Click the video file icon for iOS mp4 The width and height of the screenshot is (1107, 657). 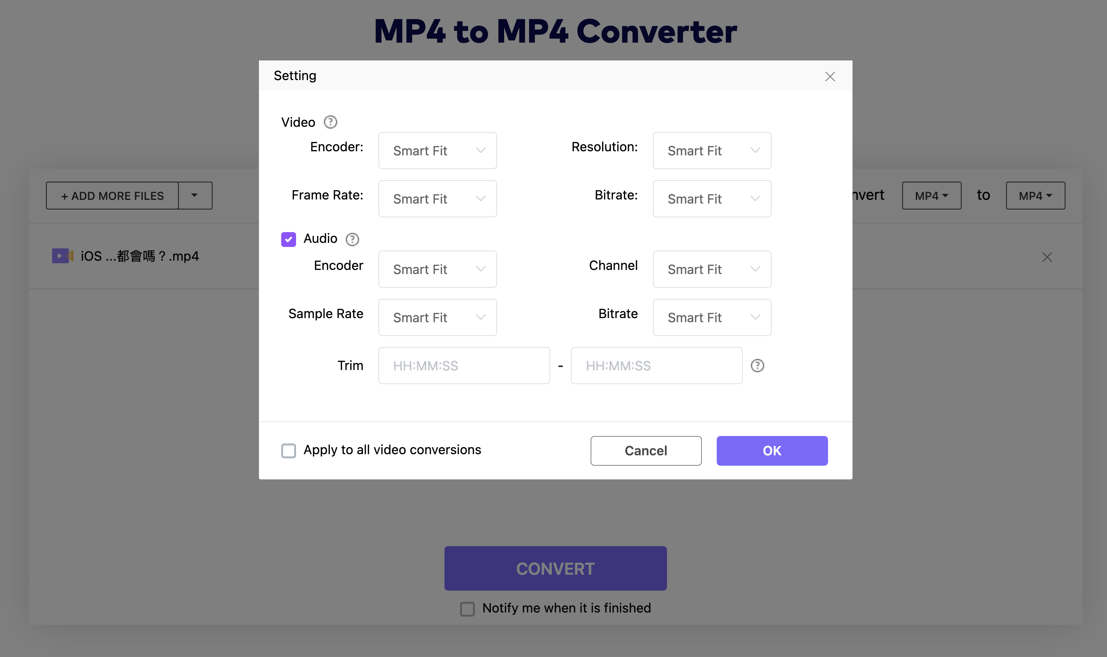tap(62, 256)
